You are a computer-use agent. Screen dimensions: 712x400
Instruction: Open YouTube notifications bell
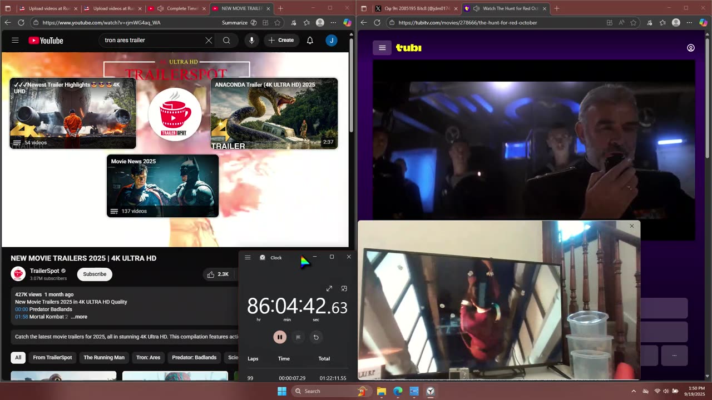tap(310, 40)
